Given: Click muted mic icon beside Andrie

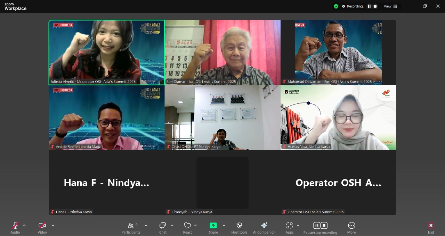Looking at the screenshot, I should (x=52, y=147).
